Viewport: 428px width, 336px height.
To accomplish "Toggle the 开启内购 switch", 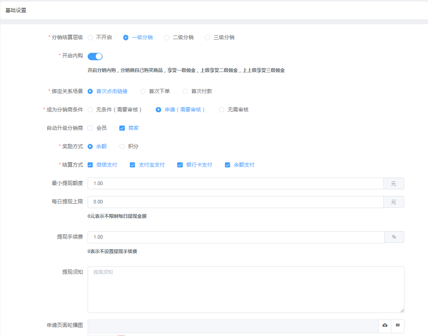I will (x=95, y=56).
